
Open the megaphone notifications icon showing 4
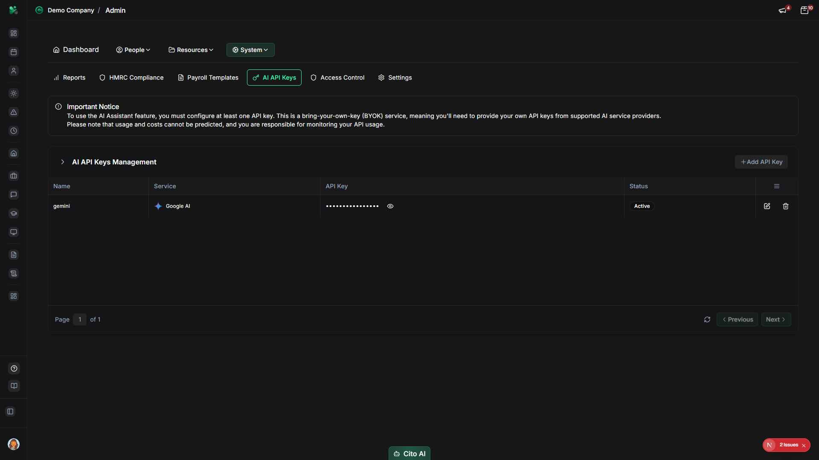783,10
